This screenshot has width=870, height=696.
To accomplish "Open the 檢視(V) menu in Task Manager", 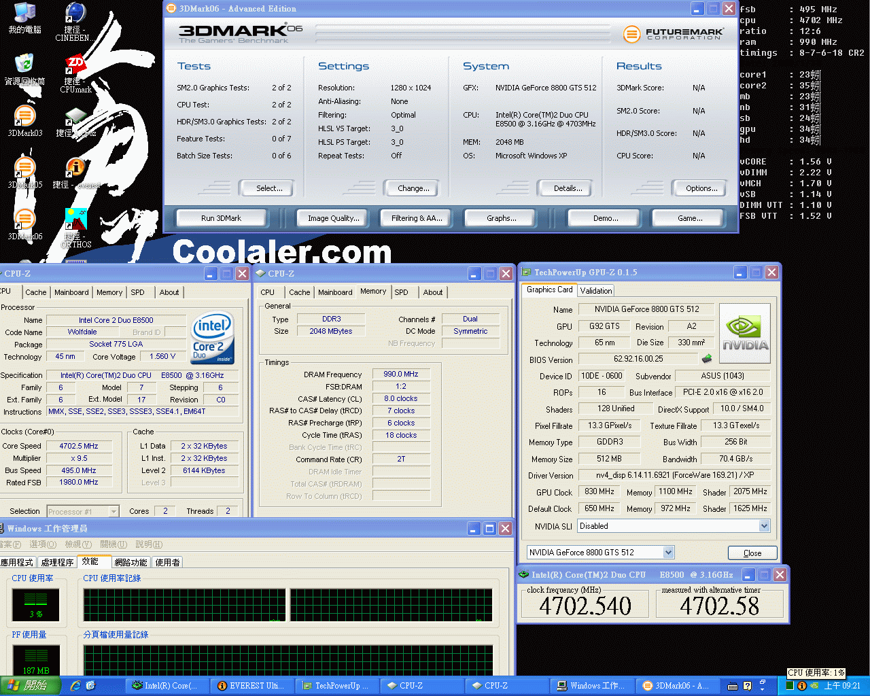I will click(78, 544).
